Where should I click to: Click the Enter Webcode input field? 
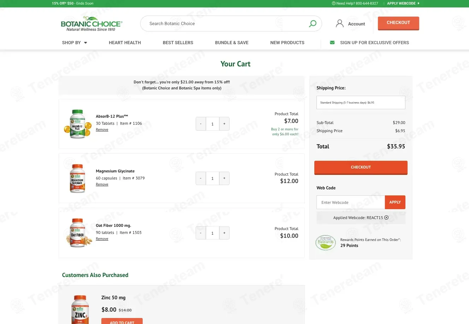pos(351,202)
